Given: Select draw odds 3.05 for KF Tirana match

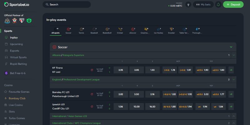Looking at the screenshot, I should pos(137,70).
